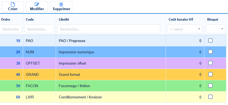Viewport: 228px width, 105px height.
Task: Open order number 60 entry
Action: 18,97
